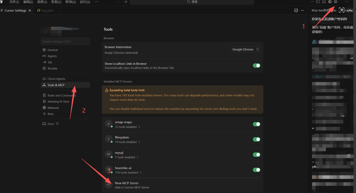Click the 搜索 command search bar
This screenshot has height=193, width=356.
(x=192, y=2)
